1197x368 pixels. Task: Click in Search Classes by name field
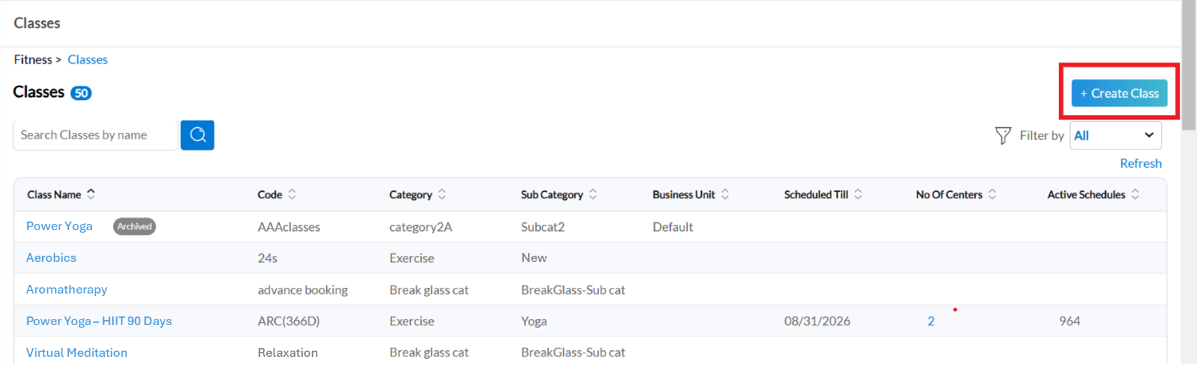[96, 135]
